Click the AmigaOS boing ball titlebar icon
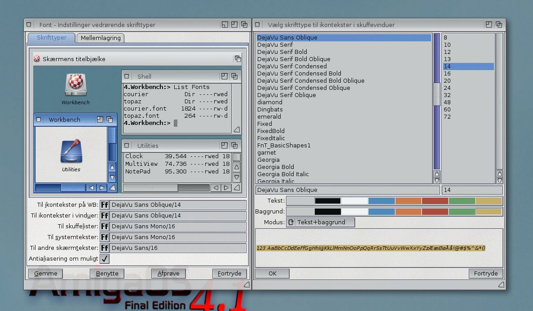The width and height of the screenshot is (533, 311). pyautogui.click(x=37, y=59)
